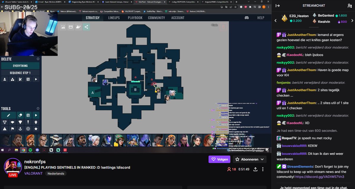Pick Neon from the agent bar
Screen dimensions: 355x189
point(132,140)
